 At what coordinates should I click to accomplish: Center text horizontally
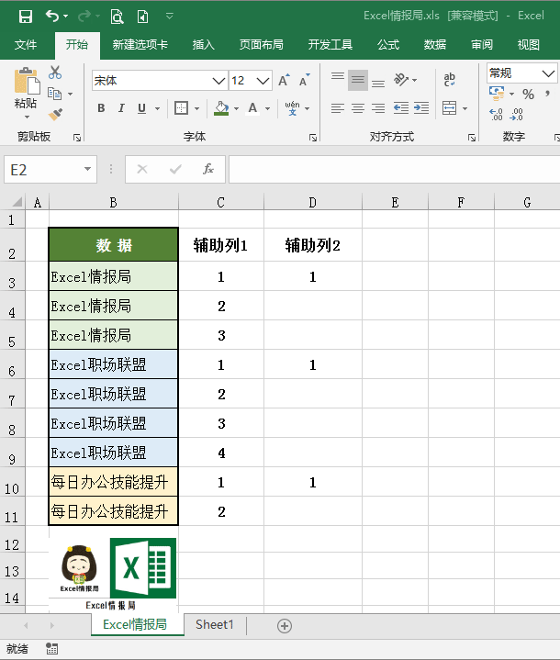point(358,108)
